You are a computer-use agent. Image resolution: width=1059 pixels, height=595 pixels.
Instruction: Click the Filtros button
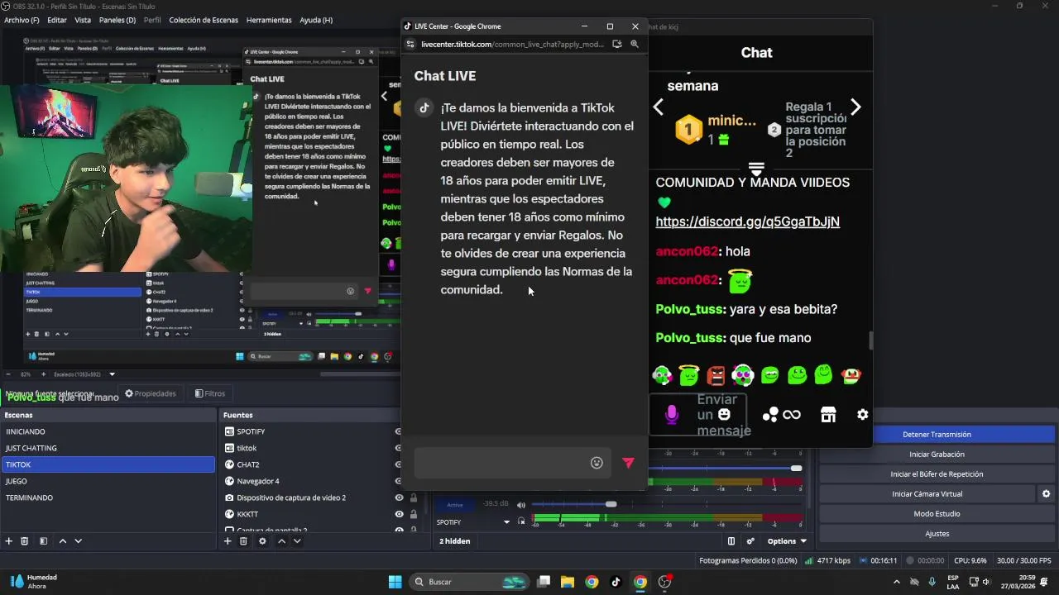(210, 393)
